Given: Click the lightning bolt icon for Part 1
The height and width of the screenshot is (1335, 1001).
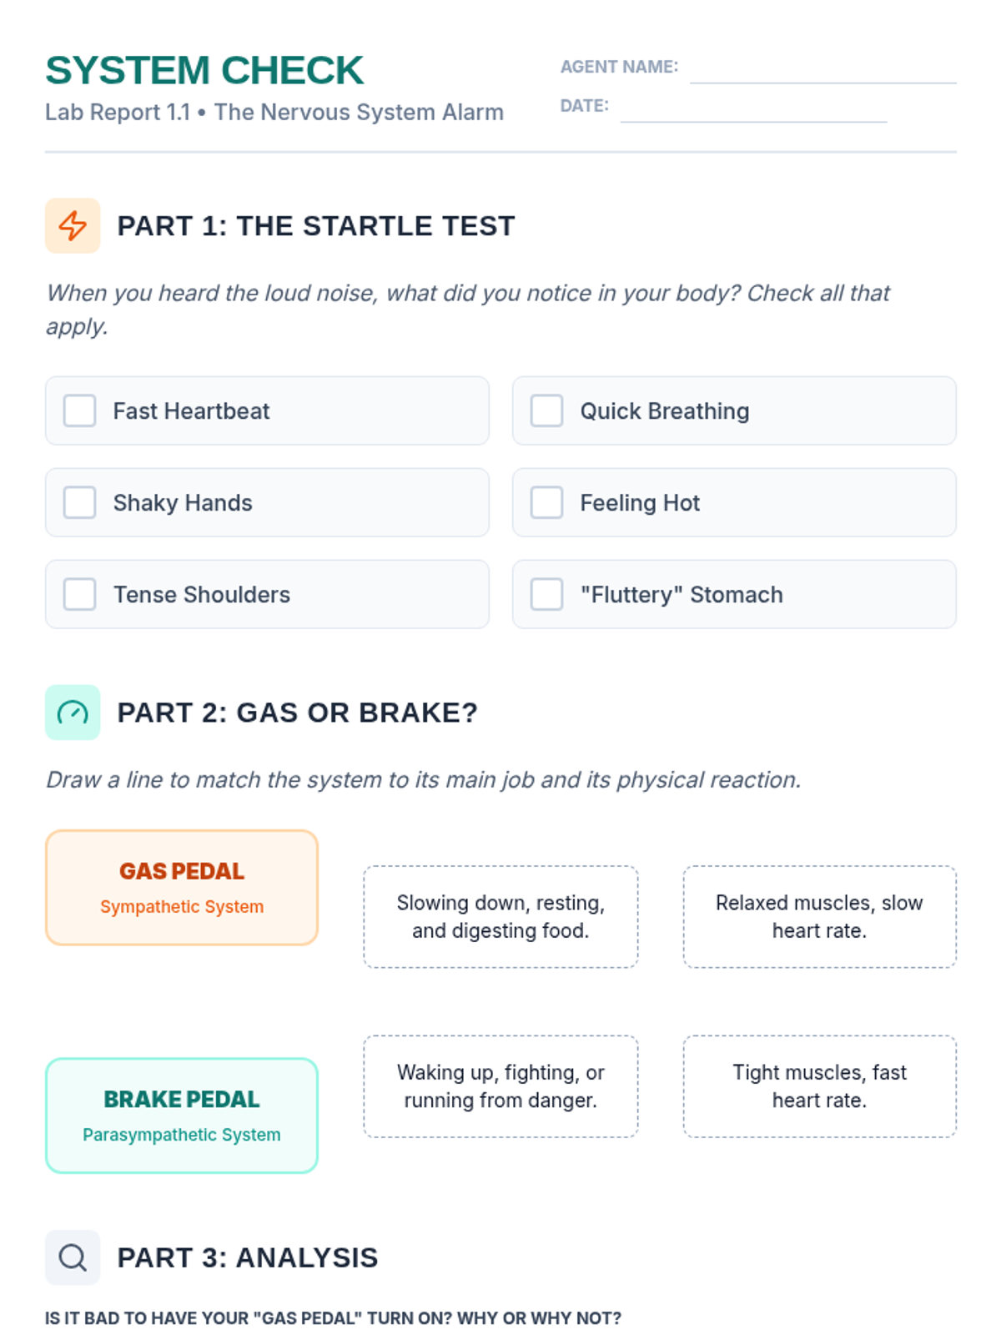Looking at the screenshot, I should click(x=73, y=225).
